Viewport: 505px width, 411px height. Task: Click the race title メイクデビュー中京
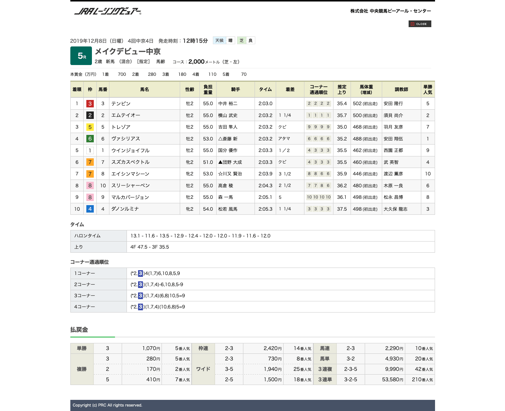(128, 51)
